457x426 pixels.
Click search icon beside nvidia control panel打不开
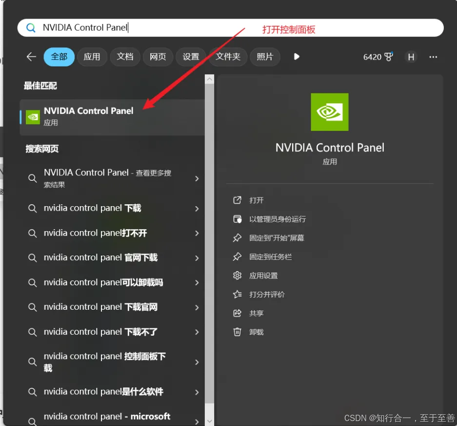point(32,234)
